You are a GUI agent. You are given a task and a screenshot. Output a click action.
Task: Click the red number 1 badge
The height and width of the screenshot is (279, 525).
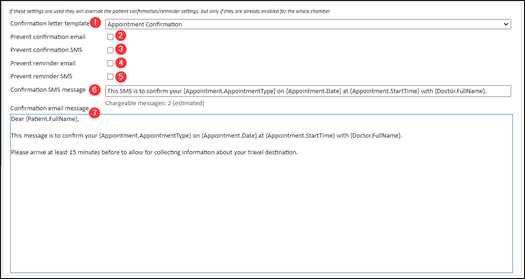point(95,23)
